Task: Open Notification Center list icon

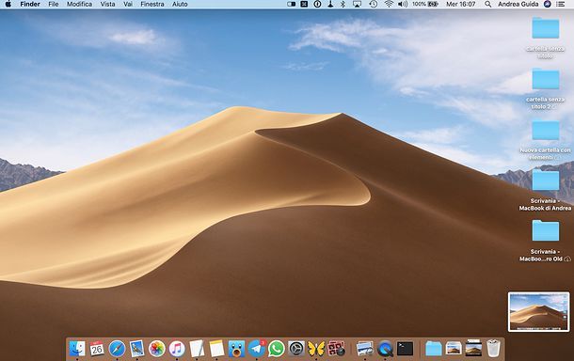Action: (561, 4)
